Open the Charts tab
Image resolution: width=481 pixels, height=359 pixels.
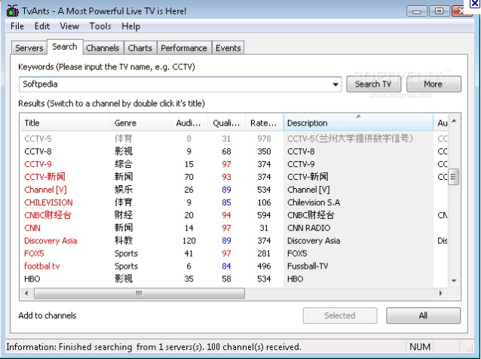tap(139, 48)
